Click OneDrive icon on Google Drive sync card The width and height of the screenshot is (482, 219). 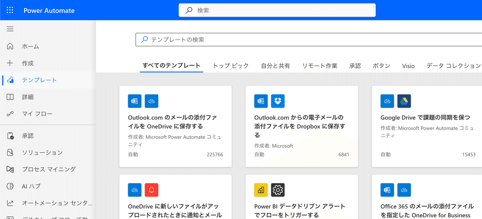[387, 101]
